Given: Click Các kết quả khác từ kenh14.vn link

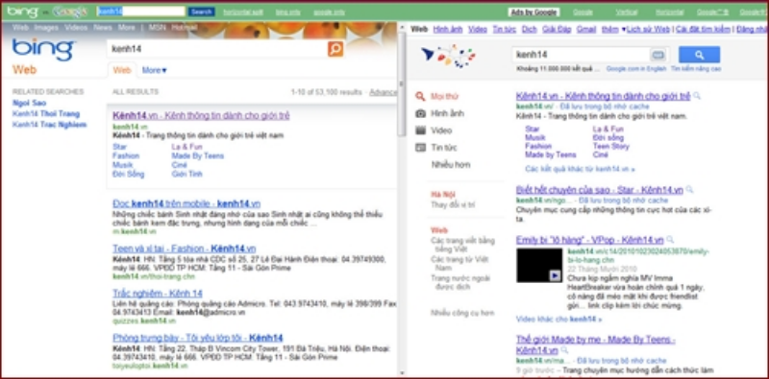Looking at the screenshot, I should [x=580, y=169].
